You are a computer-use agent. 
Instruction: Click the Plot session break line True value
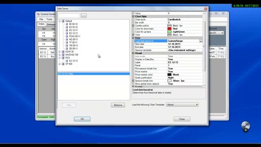(x=170, y=69)
